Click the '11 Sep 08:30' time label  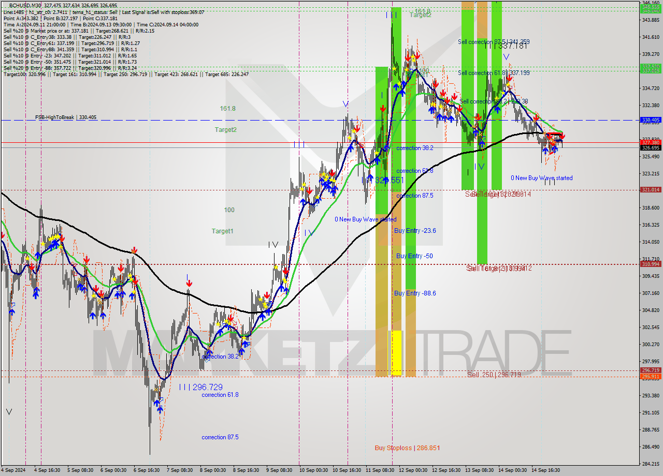click(380, 470)
